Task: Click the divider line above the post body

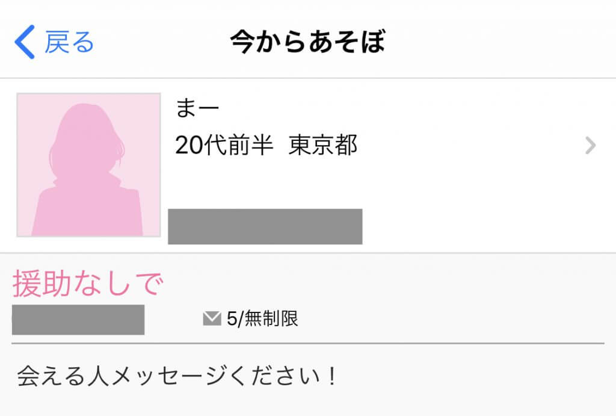Action: pyautogui.click(x=308, y=343)
